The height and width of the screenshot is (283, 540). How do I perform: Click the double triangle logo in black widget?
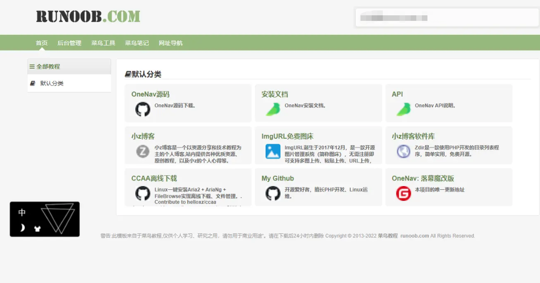58,219
